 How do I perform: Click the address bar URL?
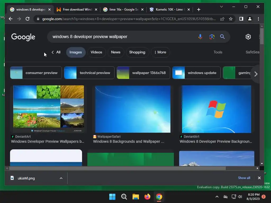pos(129,19)
